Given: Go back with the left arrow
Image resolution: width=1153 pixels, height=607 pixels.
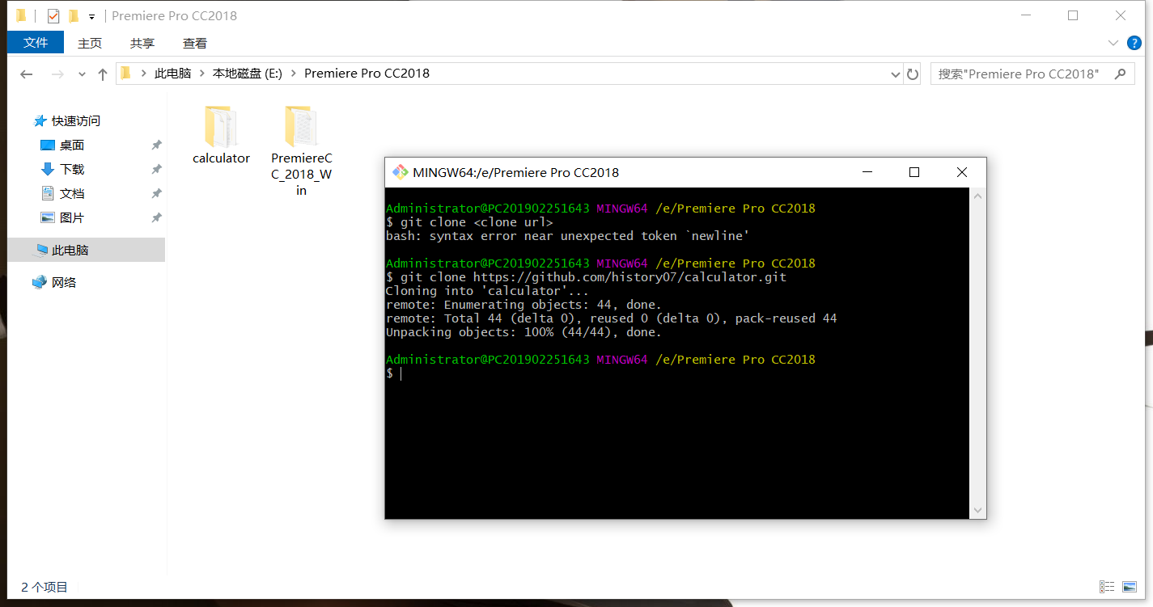Looking at the screenshot, I should tap(27, 74).
